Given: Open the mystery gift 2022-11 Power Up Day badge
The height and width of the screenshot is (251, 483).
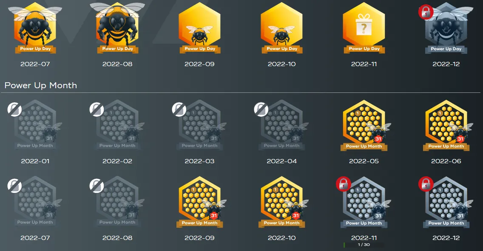Looking at the screenshot, I should click(364, 28).
